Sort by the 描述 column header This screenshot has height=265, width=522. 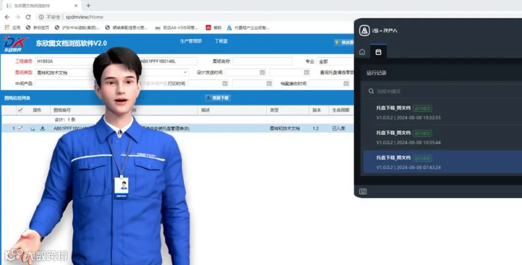[x=205, y=110]
